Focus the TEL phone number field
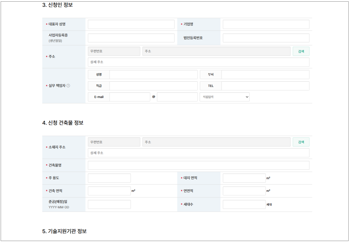 pos(265,86)
